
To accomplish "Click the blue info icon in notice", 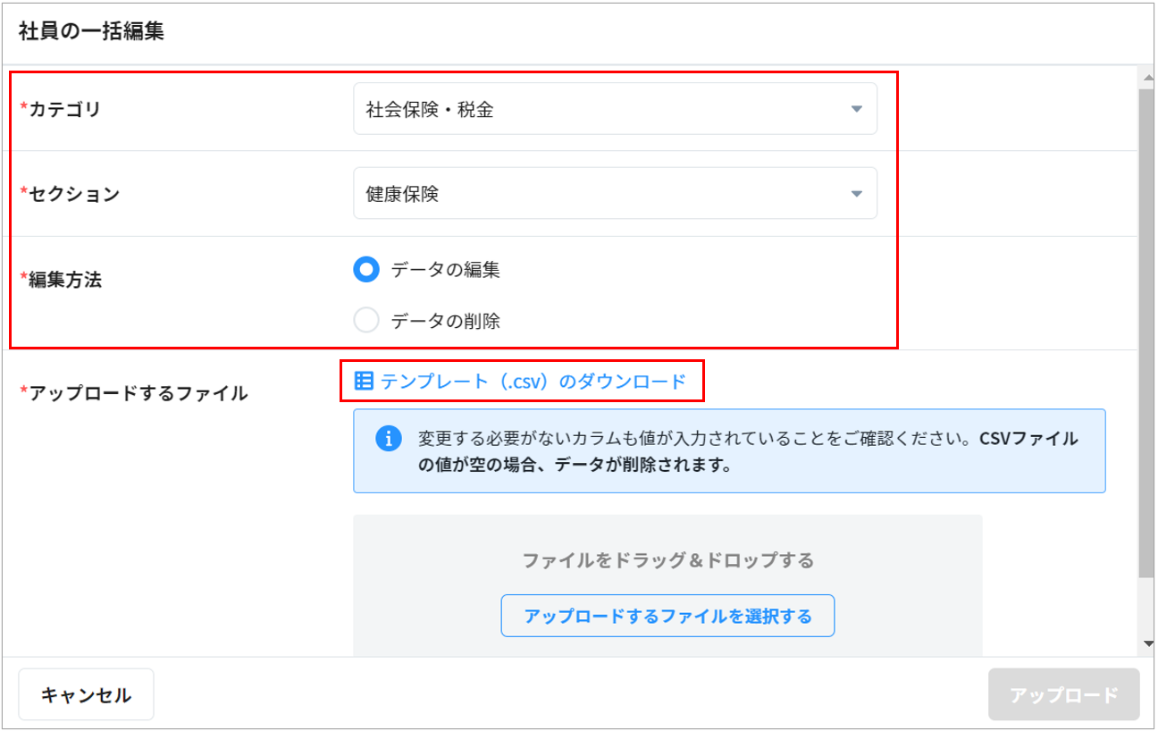I will point(388,440).
